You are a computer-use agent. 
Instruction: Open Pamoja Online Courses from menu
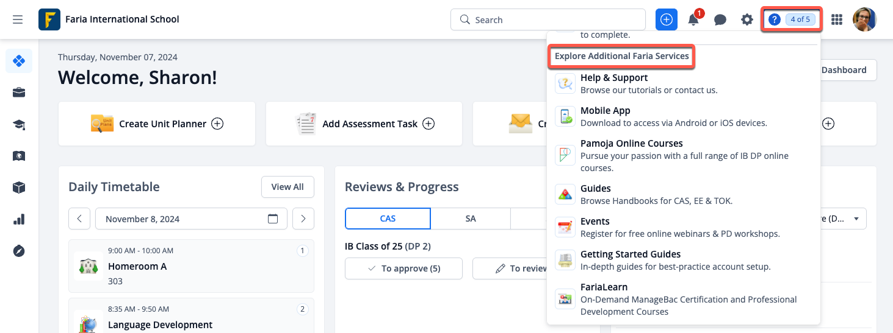click(x=631, y=144)
